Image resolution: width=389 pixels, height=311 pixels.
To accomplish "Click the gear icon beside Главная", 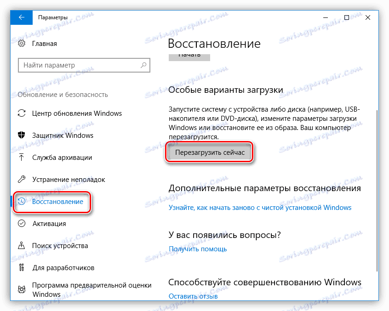I will 21,43.
